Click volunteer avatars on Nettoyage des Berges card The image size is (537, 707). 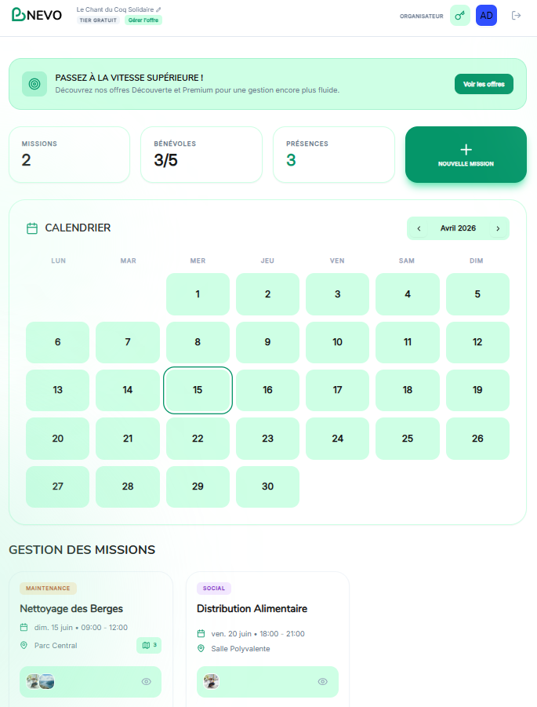tap(41, 682)
